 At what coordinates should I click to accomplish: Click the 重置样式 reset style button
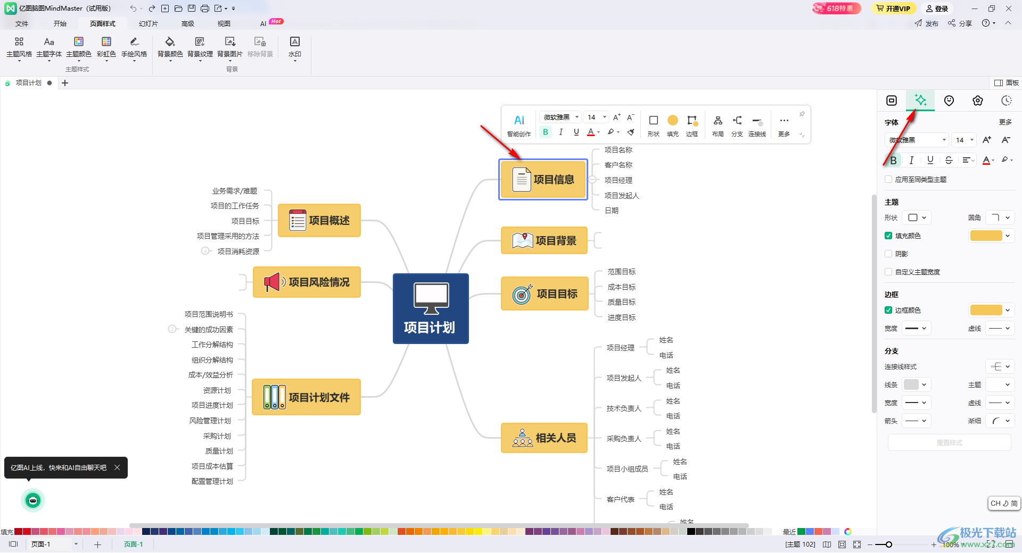tap(949, 442)
